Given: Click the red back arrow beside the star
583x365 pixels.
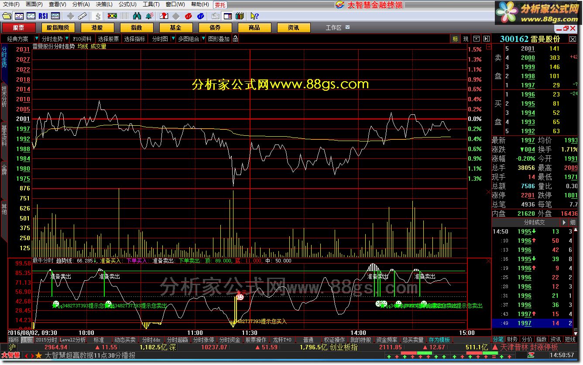Looking at the screenshot, I should (x=26, y=355).
